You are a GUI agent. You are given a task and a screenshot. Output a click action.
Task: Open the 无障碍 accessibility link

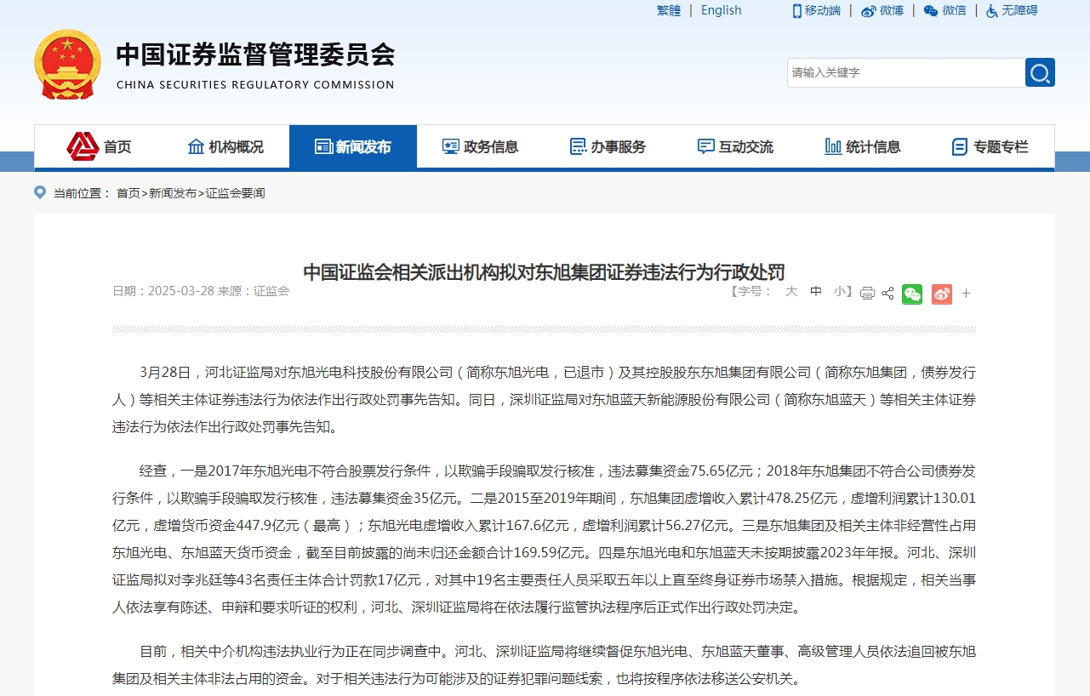(1019, 10)
